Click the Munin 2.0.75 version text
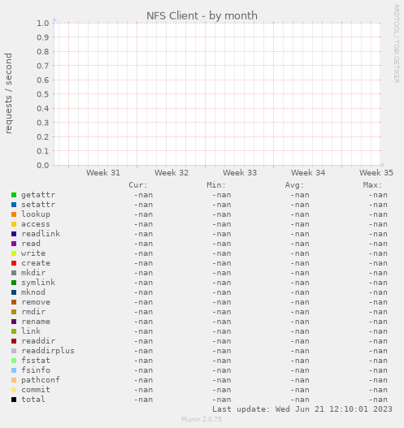 point(202,419)
